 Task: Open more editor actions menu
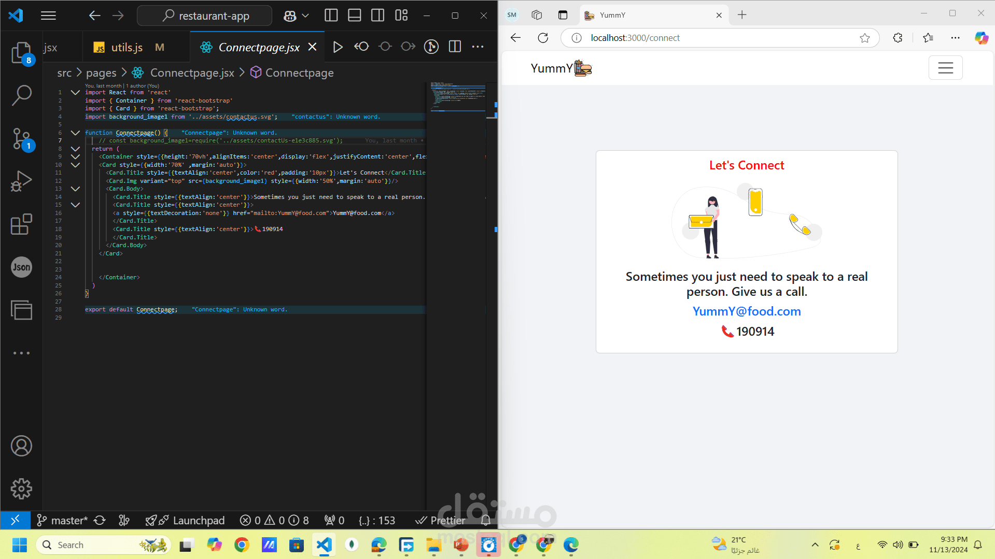(x=478, y=47)
